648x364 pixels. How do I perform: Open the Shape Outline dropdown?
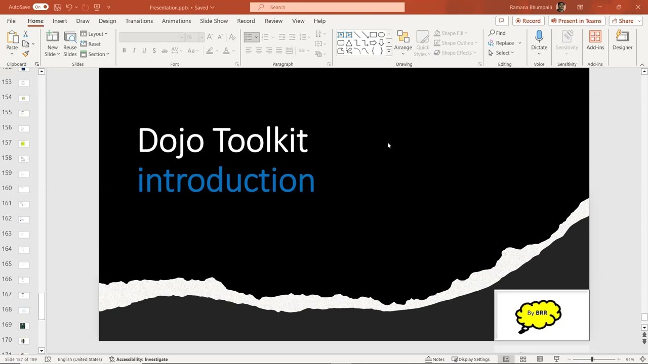tap(456, 43)
